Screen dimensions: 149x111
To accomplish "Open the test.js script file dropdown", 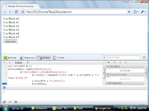I will 21,63.
